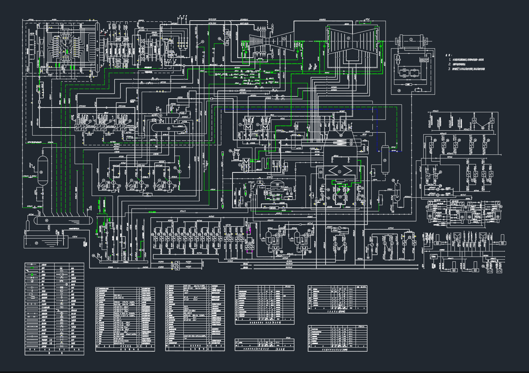Select the large valve schedule table in the middle
The height and width of the screenshot is (373, 529).
pyautogui.click(x=265, y=305)
